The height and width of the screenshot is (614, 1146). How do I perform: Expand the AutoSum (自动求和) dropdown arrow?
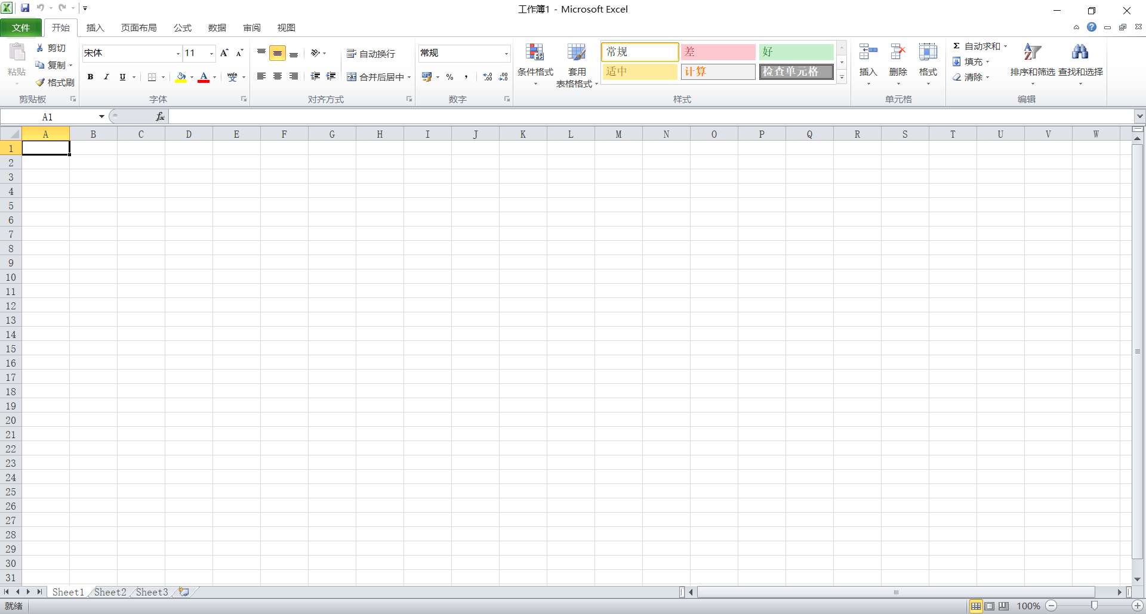tap(1005, 46)
